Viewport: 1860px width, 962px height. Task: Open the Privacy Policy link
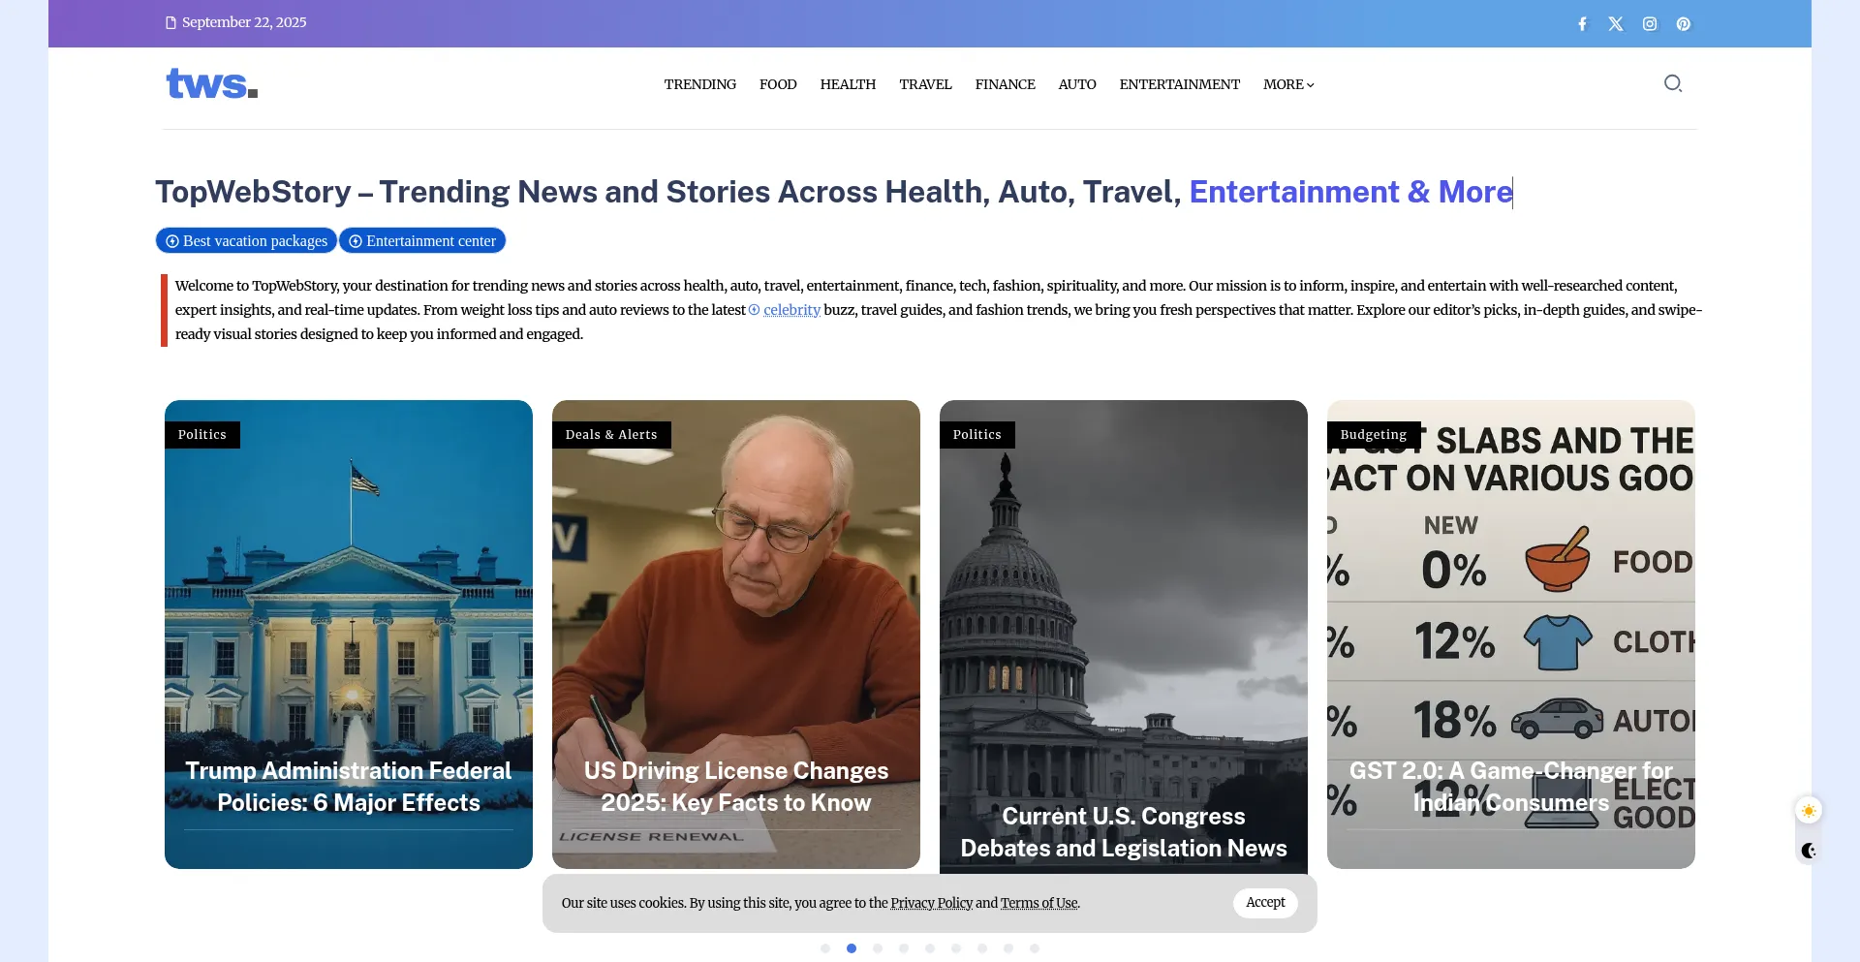[931, 903]
